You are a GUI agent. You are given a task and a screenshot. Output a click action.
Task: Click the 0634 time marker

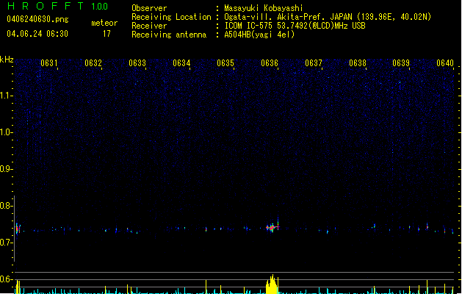[x=181, y=63]
